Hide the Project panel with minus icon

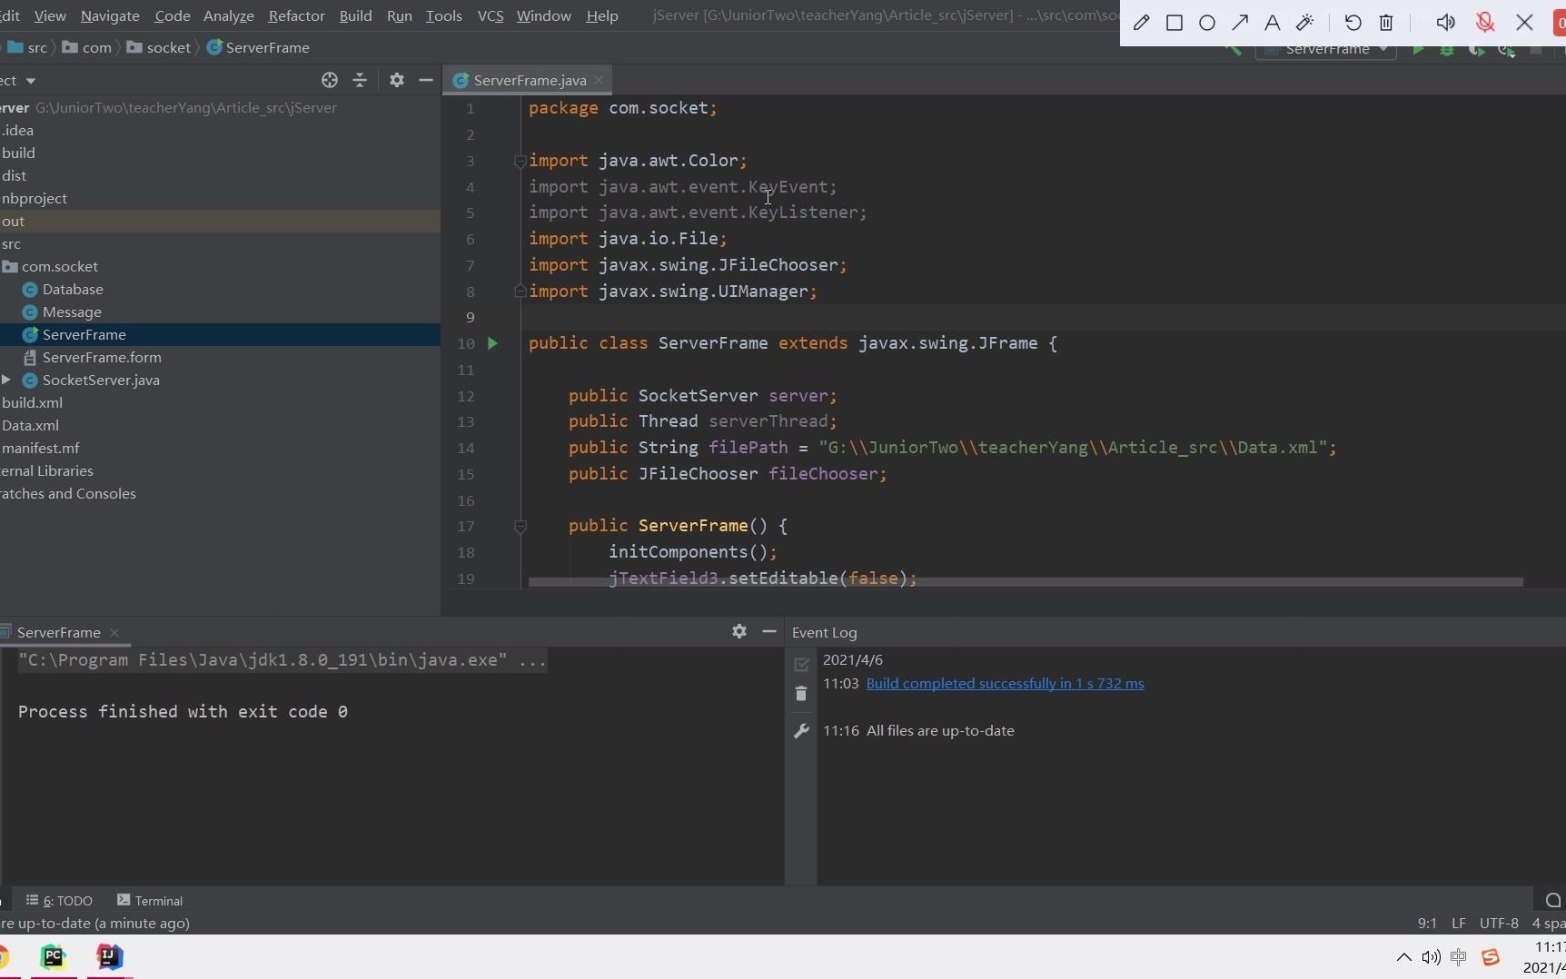[425, 80]
